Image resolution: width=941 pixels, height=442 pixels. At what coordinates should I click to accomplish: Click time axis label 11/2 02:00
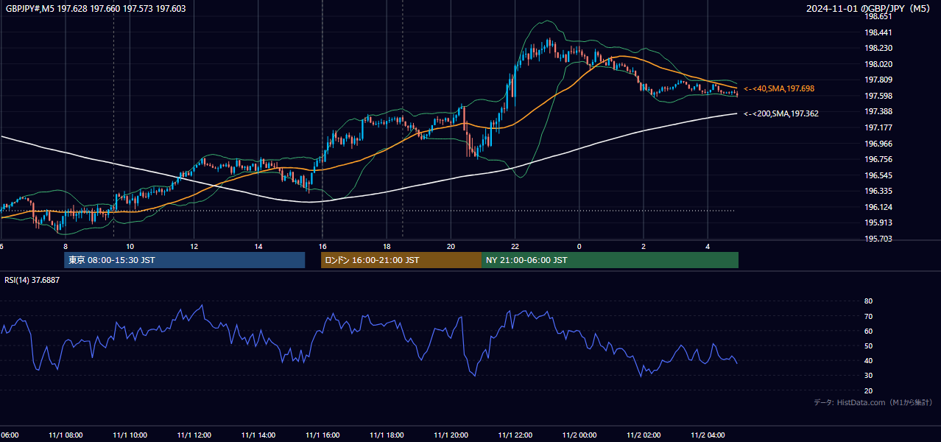pyautogui.click(x=643, y=435)
